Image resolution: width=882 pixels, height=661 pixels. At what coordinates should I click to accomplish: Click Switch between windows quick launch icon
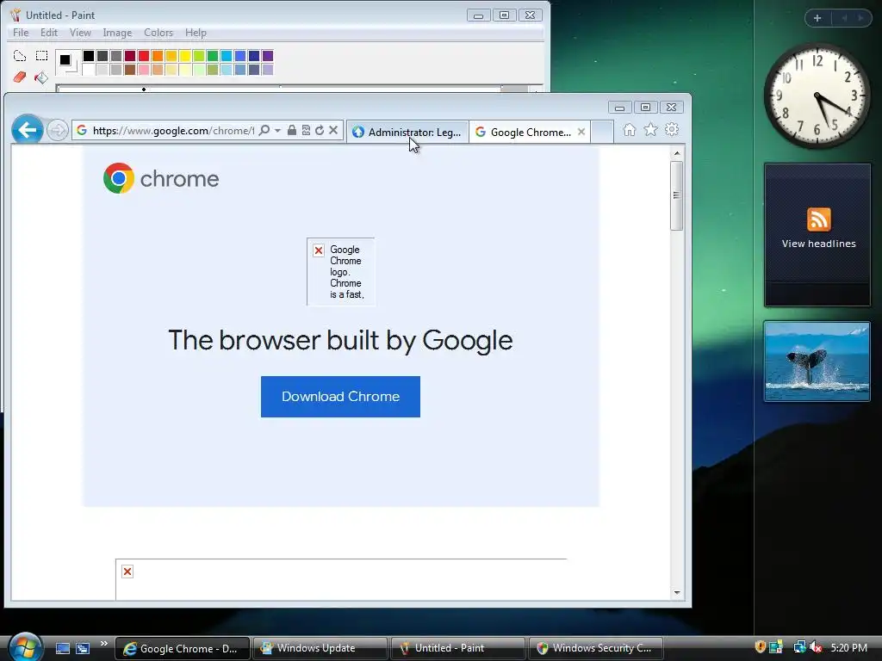click(83, 649)
